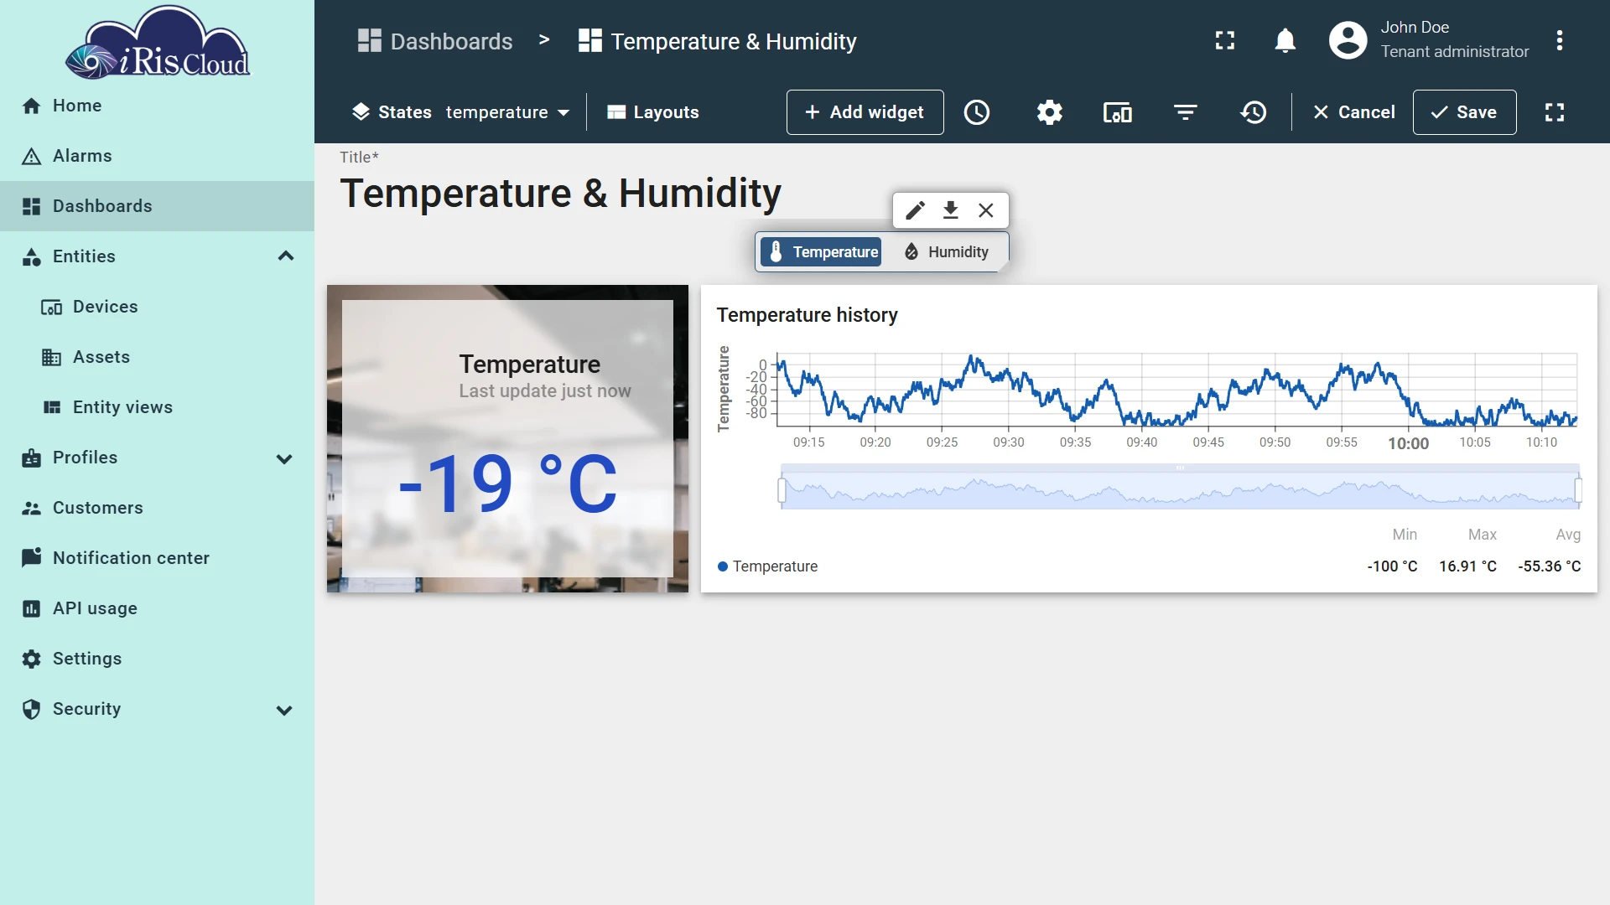
Task: Expand the Profiles section chevron
Action: (284, 458)
